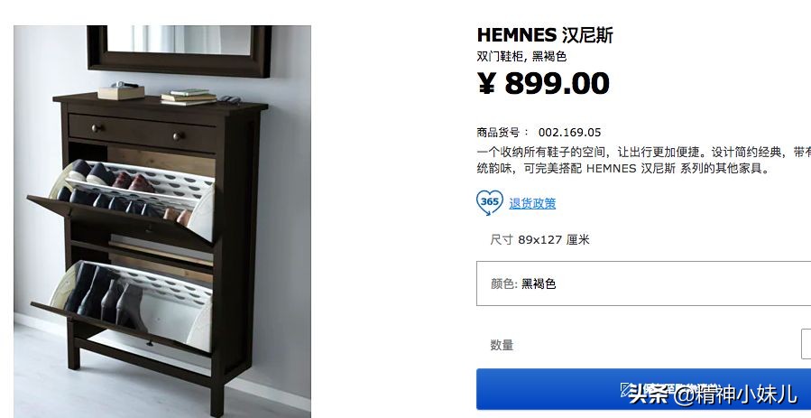The image size is (811, 418).
Task: Open the 退货政策 return policy link
Action: tap(532, 203)
